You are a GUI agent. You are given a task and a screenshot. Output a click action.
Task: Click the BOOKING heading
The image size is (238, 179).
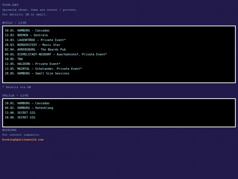click(x=9, y=130)
